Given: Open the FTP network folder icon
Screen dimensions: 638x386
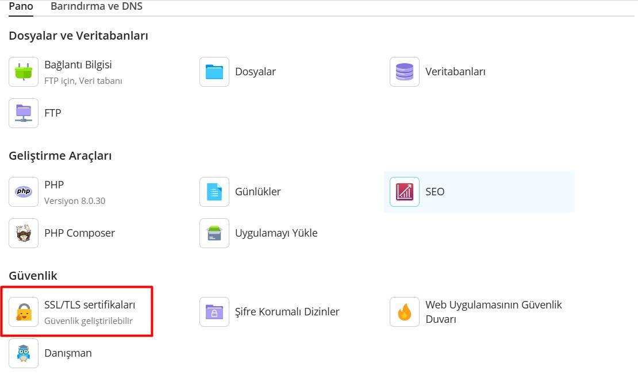Looking at the screenshot, I should point(24,113).
